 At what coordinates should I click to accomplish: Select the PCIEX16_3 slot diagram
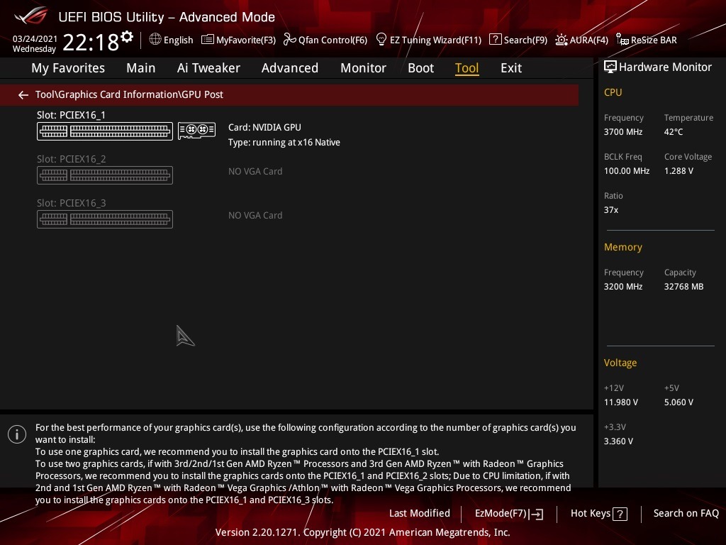tap(105, 219)
